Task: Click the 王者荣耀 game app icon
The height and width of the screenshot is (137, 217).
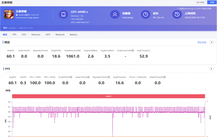Action: [9, 14]
